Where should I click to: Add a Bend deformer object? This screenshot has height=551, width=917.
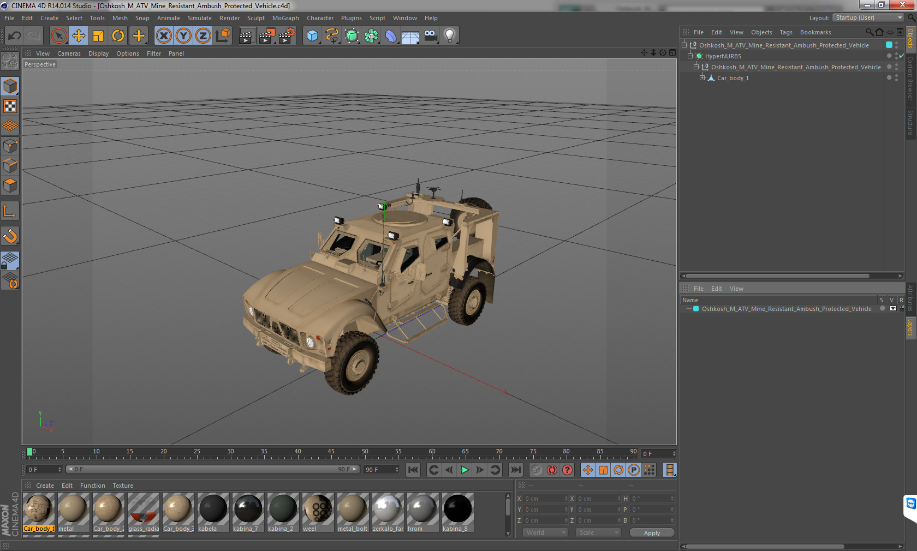coord(391,36)
